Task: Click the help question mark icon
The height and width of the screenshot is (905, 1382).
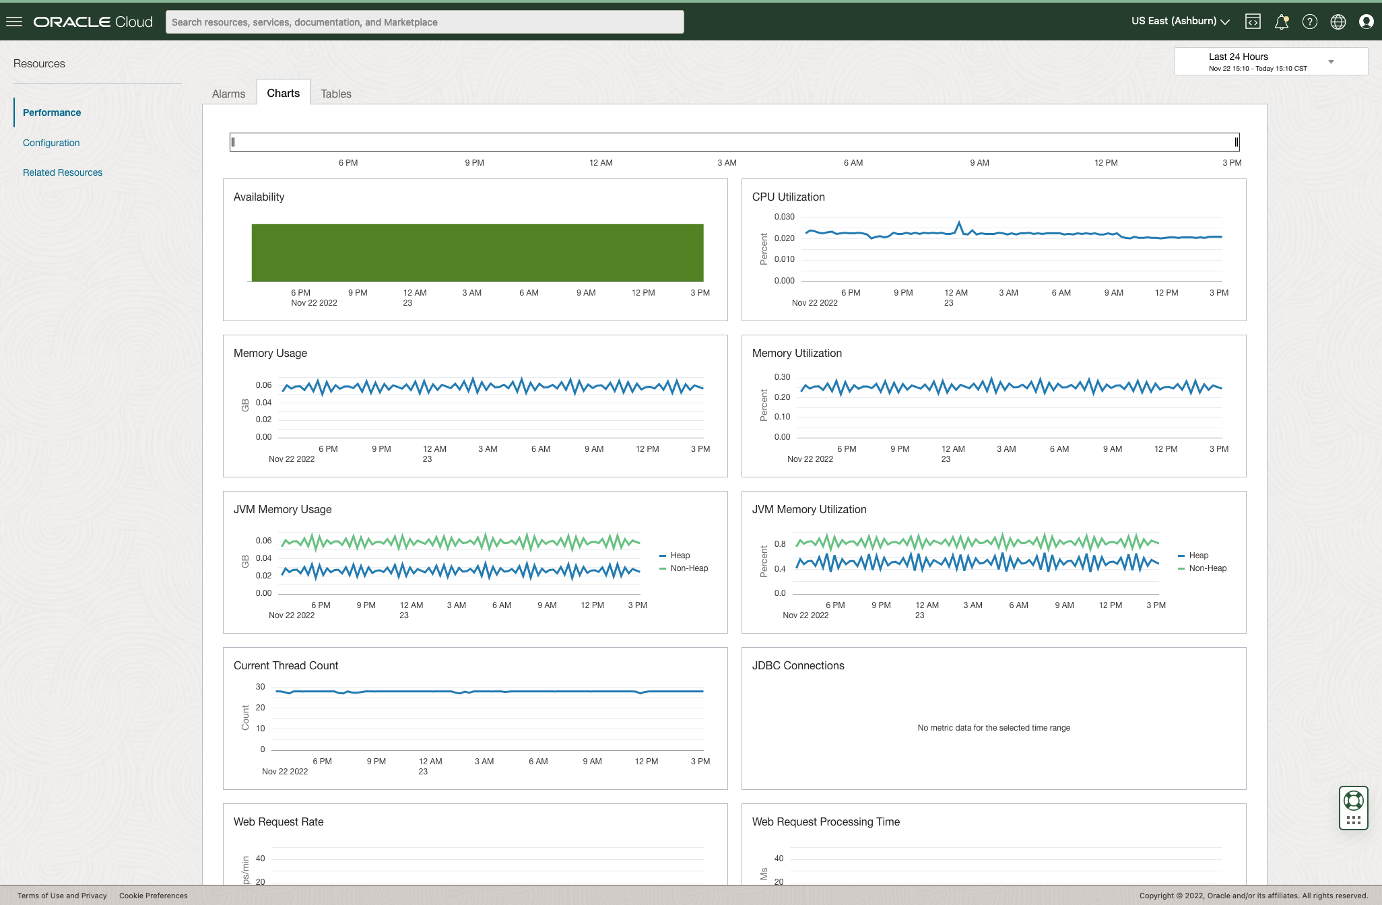Action: point(1309,22)
